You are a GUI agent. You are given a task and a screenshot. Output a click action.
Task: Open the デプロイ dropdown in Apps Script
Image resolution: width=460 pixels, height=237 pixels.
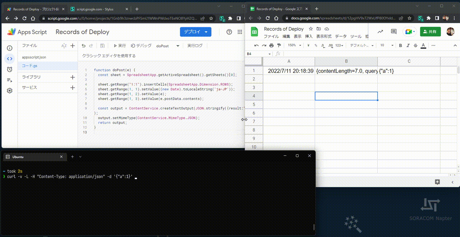(x=195, y=32)
